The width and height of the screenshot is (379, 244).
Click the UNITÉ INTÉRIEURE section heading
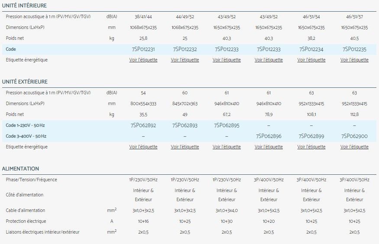24,6
